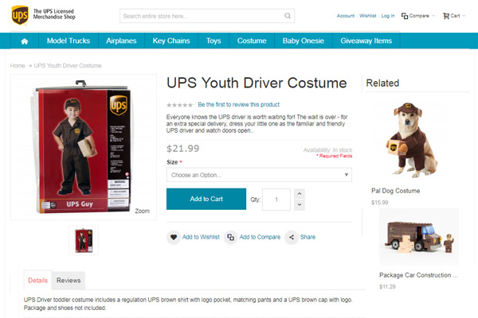This screenshot has height=318, width=478.
Task: Click the heart Add to Wishlist icon
Action: coord(174,237)
